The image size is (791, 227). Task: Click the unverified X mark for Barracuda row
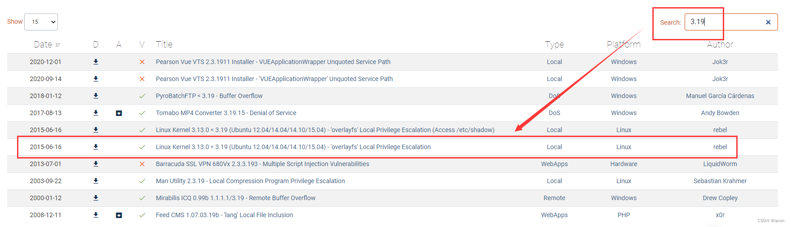tap(142, 164)
